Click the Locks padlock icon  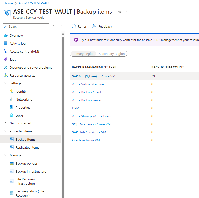point(12,116)
